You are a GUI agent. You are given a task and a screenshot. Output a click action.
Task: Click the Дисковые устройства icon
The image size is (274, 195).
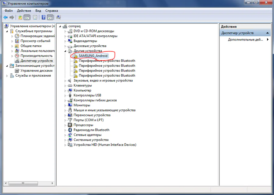pyautogui.click(x=70, y=46)
